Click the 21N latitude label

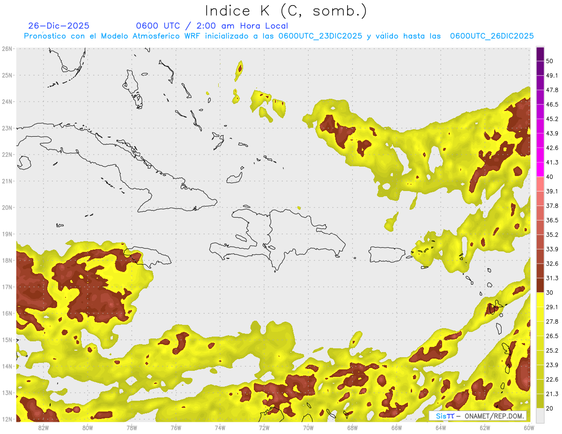[x=7, y=181]
